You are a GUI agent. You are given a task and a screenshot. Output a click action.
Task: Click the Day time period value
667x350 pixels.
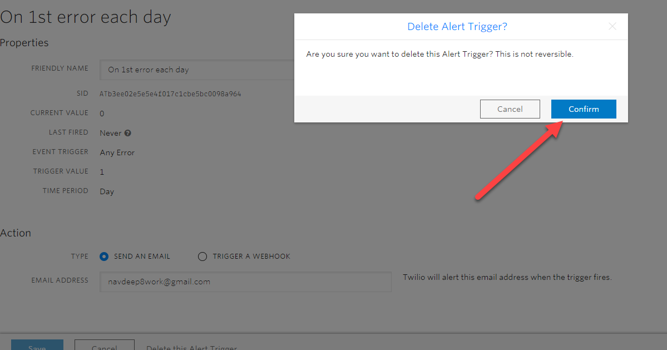pos(107,191)
